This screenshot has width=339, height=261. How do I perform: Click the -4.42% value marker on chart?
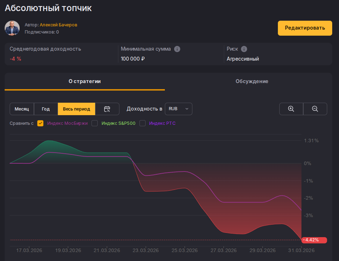[314, 240]
